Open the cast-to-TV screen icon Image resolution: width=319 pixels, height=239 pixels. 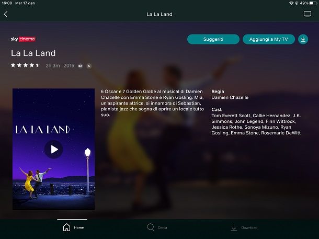pyautogui.click(x=307, y=14)
